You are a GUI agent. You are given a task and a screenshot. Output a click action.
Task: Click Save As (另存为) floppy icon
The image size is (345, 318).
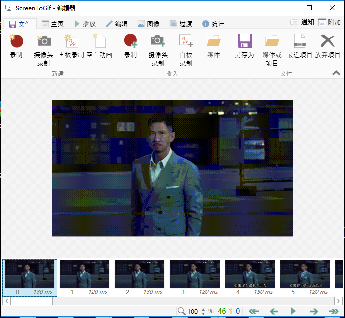pyautogui.click(x=244, y=46)
